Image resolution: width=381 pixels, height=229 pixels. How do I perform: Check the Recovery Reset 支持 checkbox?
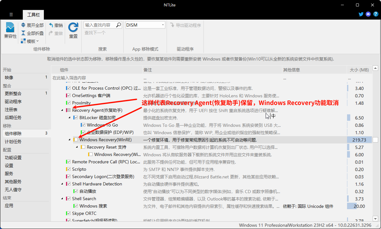(83, 147)
